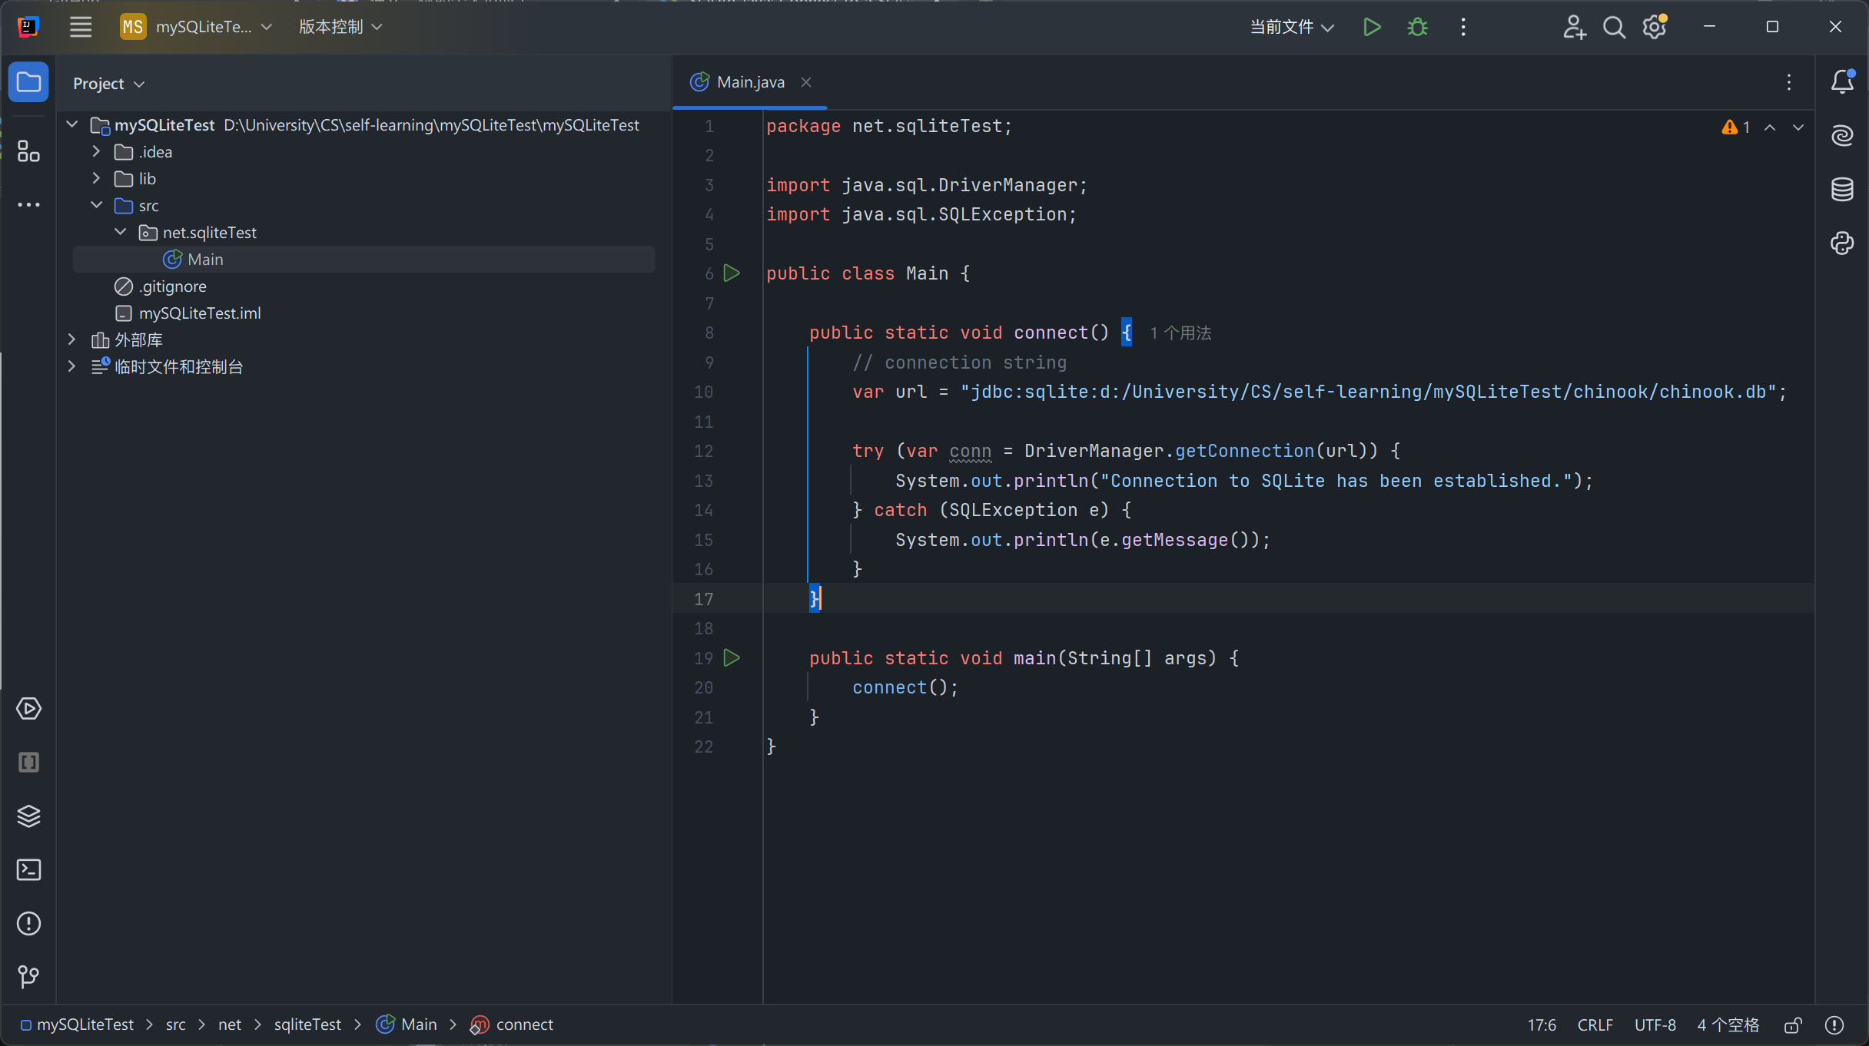Click the run gutter arrow next to the main method
This screenshot has height=1046, width=1869.
pyautogui.click(x=732, y=658)
